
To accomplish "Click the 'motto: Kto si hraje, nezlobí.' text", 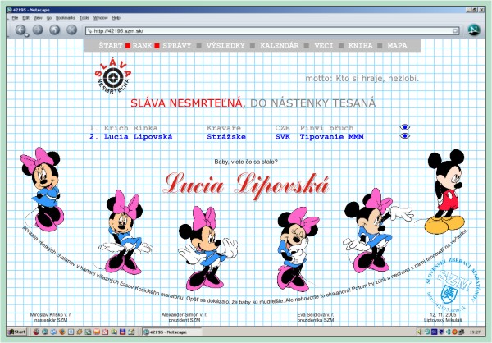I will click(362, 78).
